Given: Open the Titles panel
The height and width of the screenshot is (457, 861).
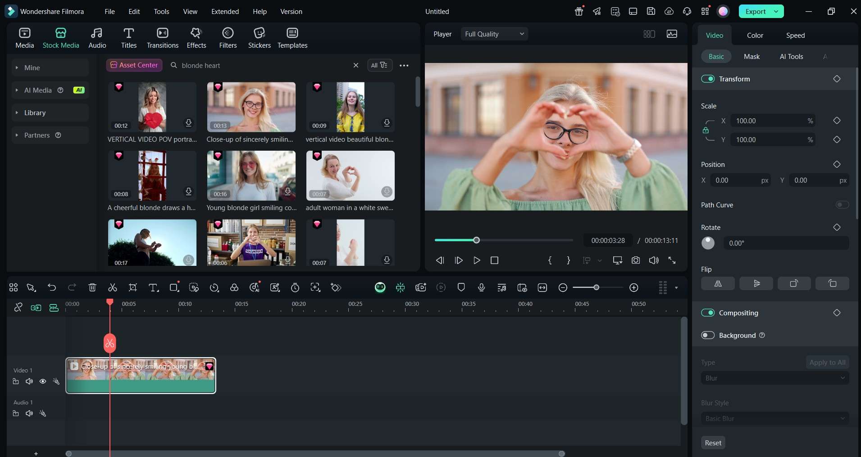Looking at the screenshot, I should [129, 38].
